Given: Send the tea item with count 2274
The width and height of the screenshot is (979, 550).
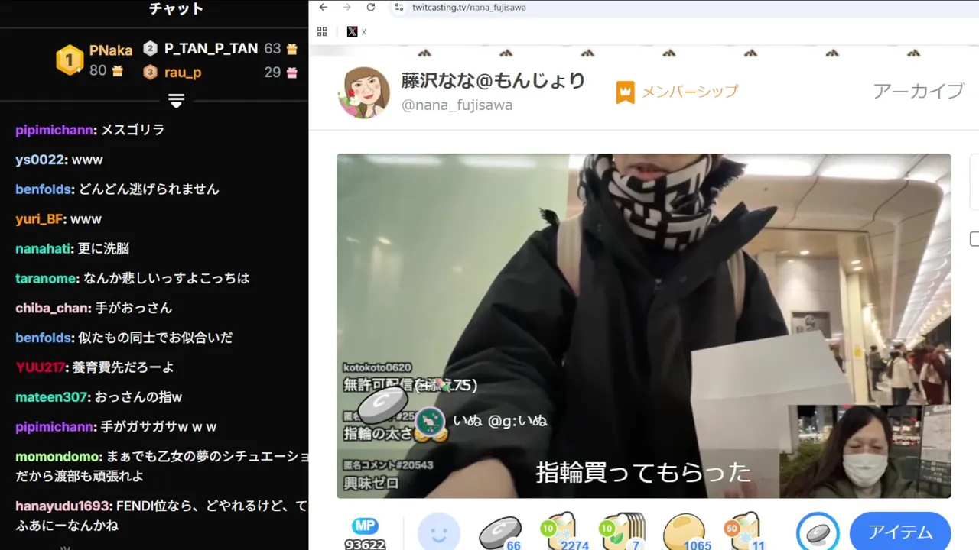Looking at the screenshot, I should pyautogui.click(x=564, y=532).
